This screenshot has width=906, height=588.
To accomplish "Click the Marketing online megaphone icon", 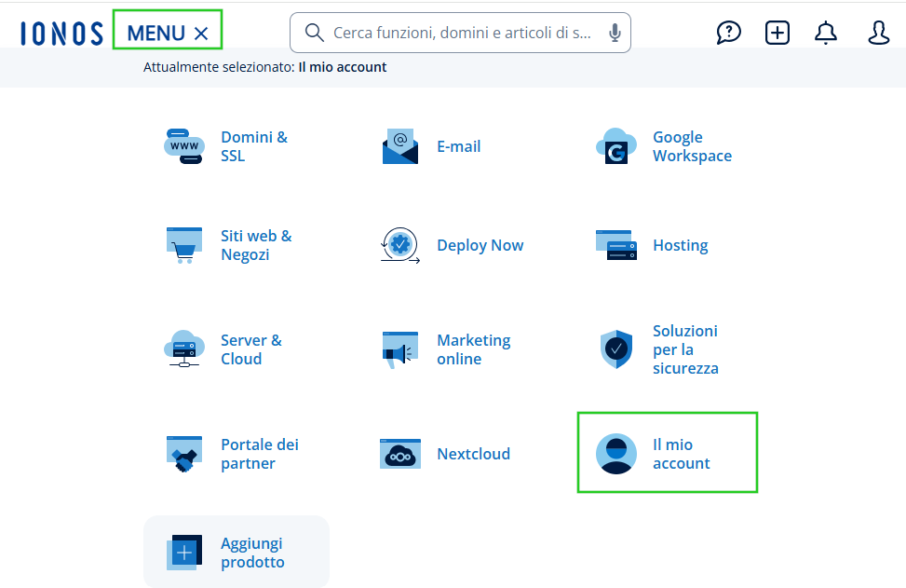I will pyautogui.click(x=399, y=349).
